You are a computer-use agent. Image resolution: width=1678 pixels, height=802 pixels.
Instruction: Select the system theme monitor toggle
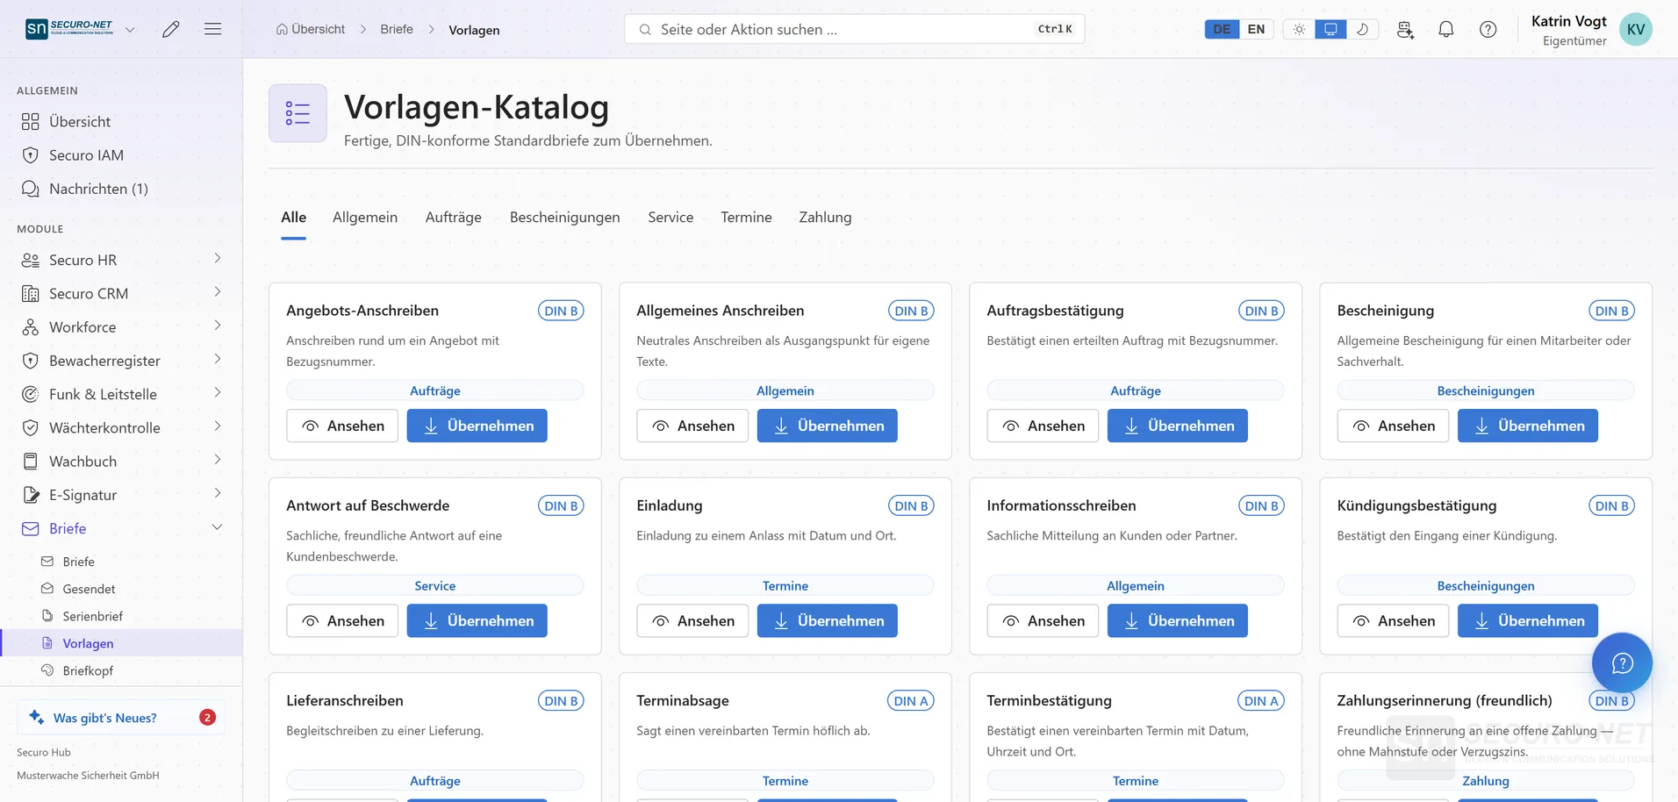(x=1330, y=29)
